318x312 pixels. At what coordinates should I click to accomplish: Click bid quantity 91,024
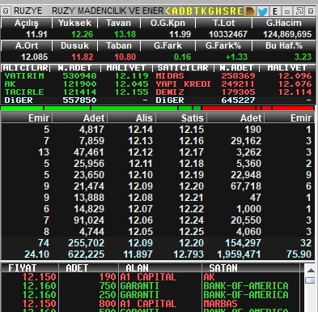(x=89, y=220)
